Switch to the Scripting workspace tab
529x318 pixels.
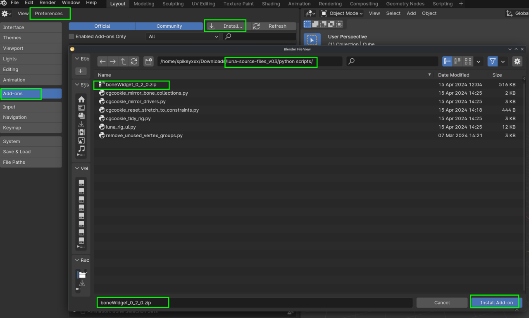[x=442, y=4]
